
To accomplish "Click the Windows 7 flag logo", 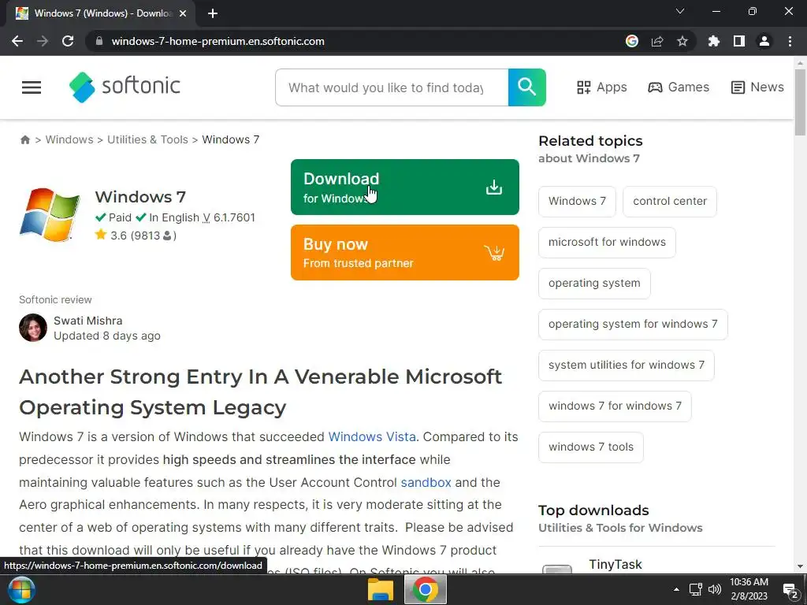I will click(x=50, y=214).
